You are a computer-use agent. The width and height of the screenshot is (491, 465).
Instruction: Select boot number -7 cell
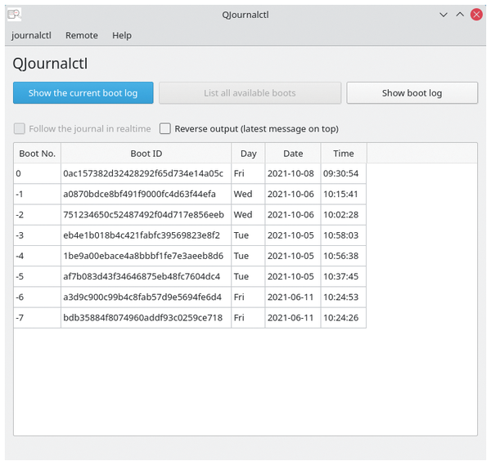pyautogui.click(x=38, y=318)
